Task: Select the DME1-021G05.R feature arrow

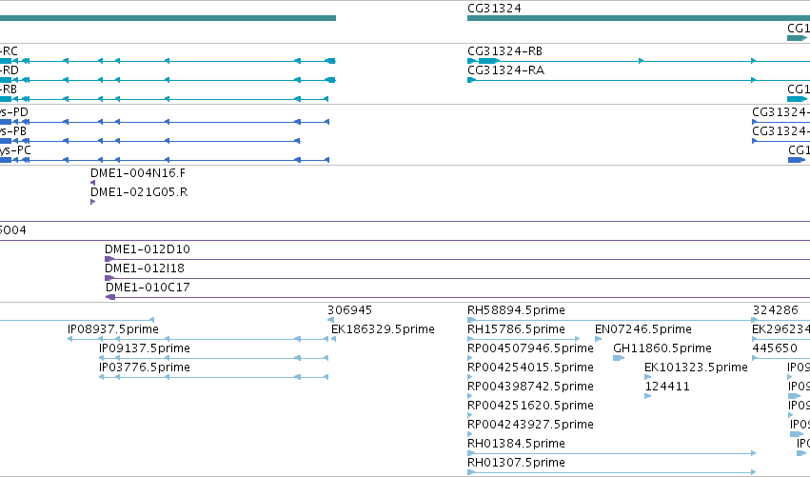Action: [92, 202]
